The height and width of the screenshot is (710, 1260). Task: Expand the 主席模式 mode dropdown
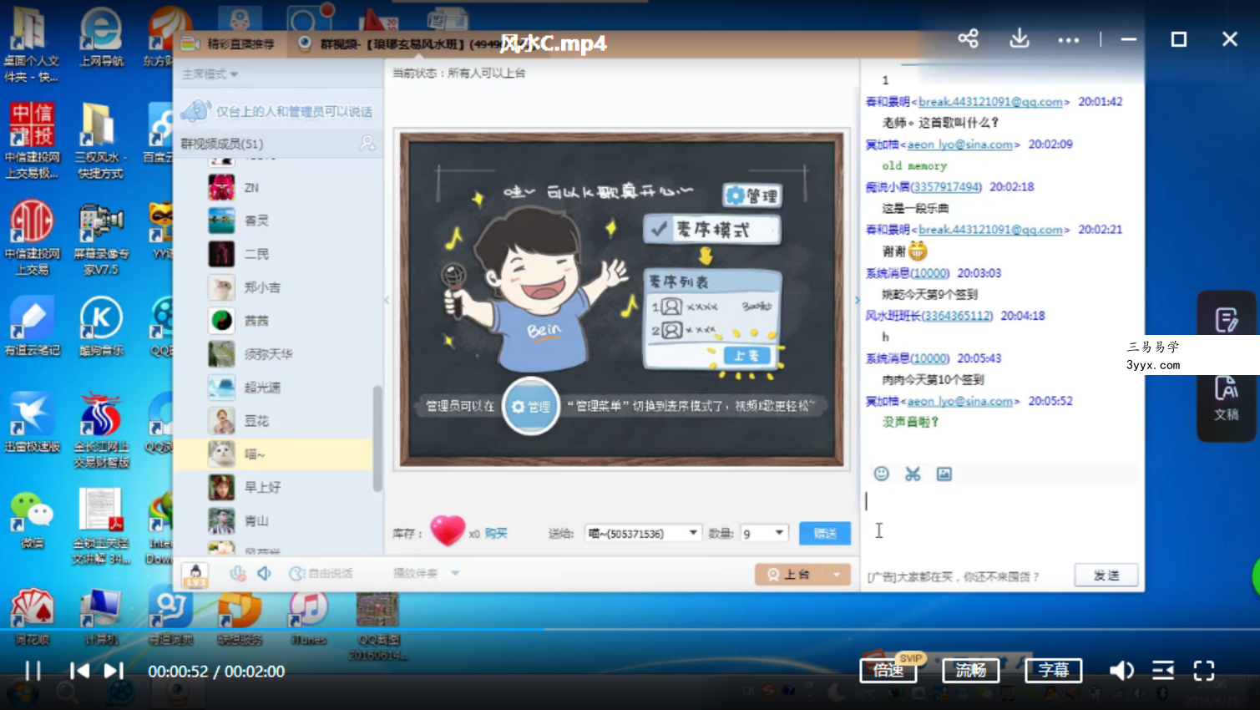[210, 74]
